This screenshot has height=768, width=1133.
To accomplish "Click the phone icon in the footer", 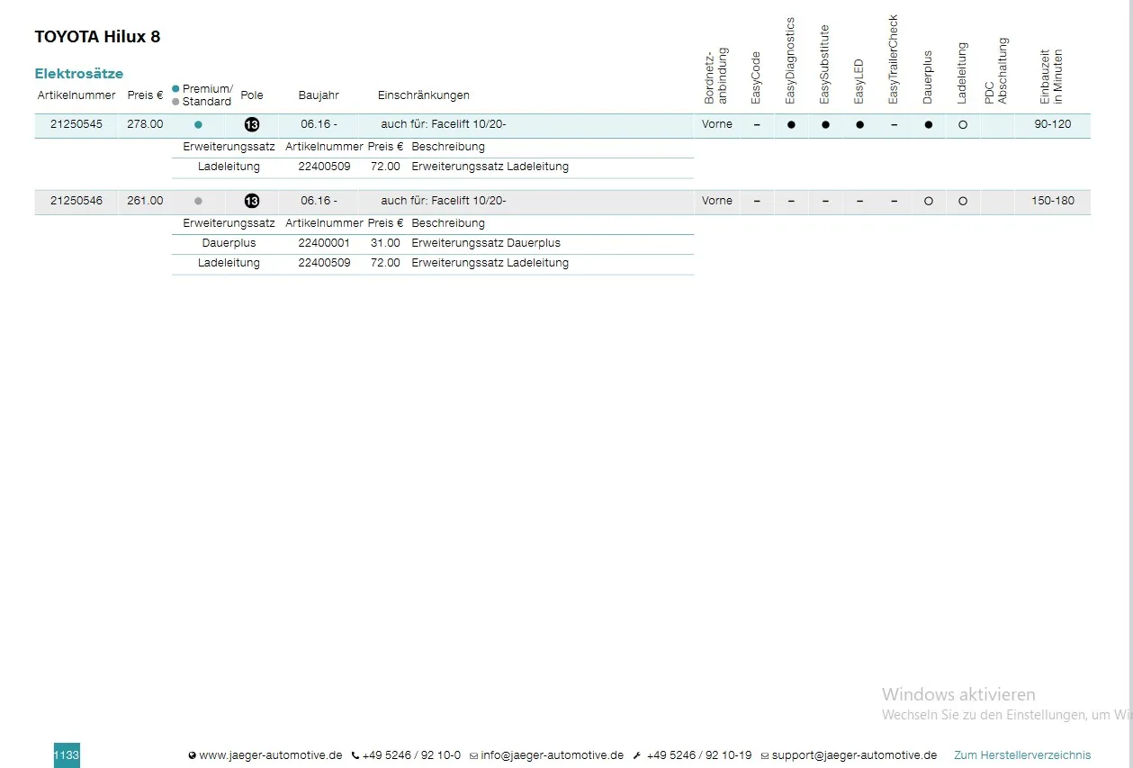I will 355,756.
